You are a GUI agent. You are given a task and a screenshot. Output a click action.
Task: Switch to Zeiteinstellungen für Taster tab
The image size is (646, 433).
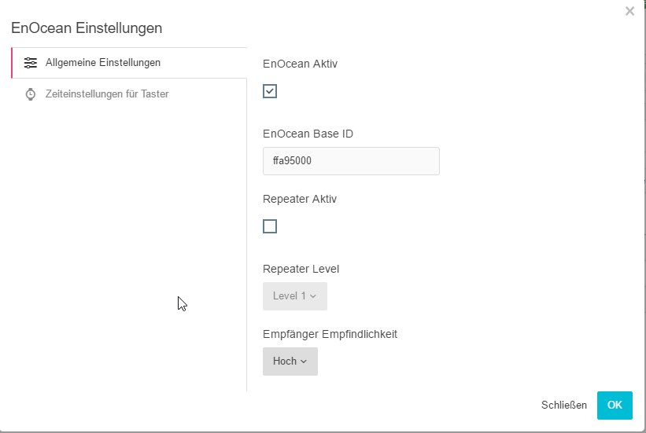pyautogui.click(x=129, y=94)
